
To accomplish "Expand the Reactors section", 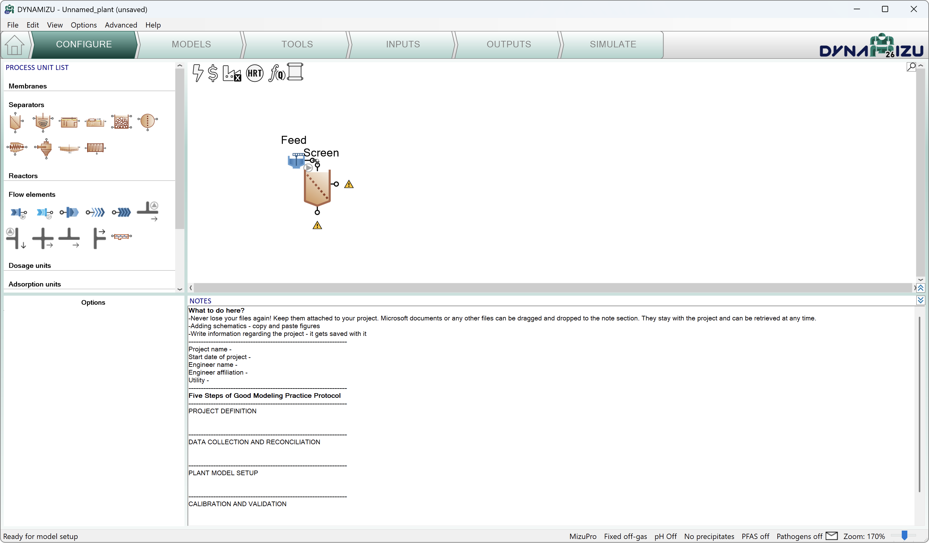I will pos(23,176).
